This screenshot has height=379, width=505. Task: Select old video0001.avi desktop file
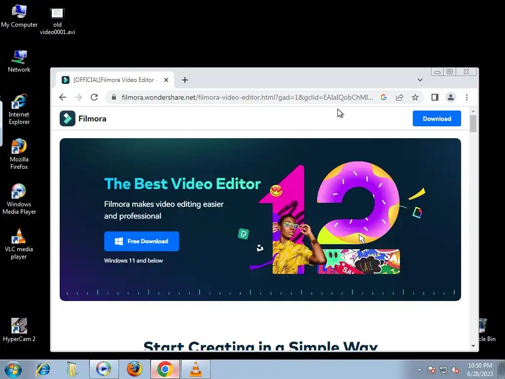[x=57, y=21]
